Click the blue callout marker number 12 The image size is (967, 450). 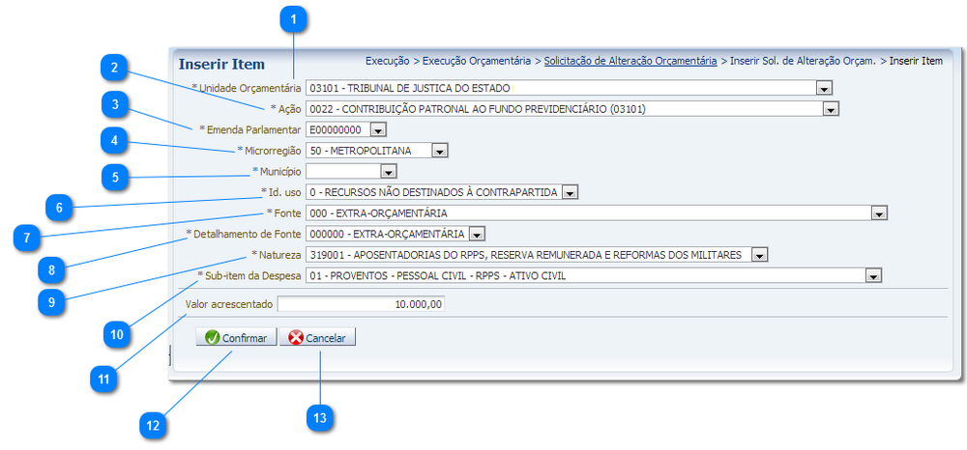click(151, 425)
